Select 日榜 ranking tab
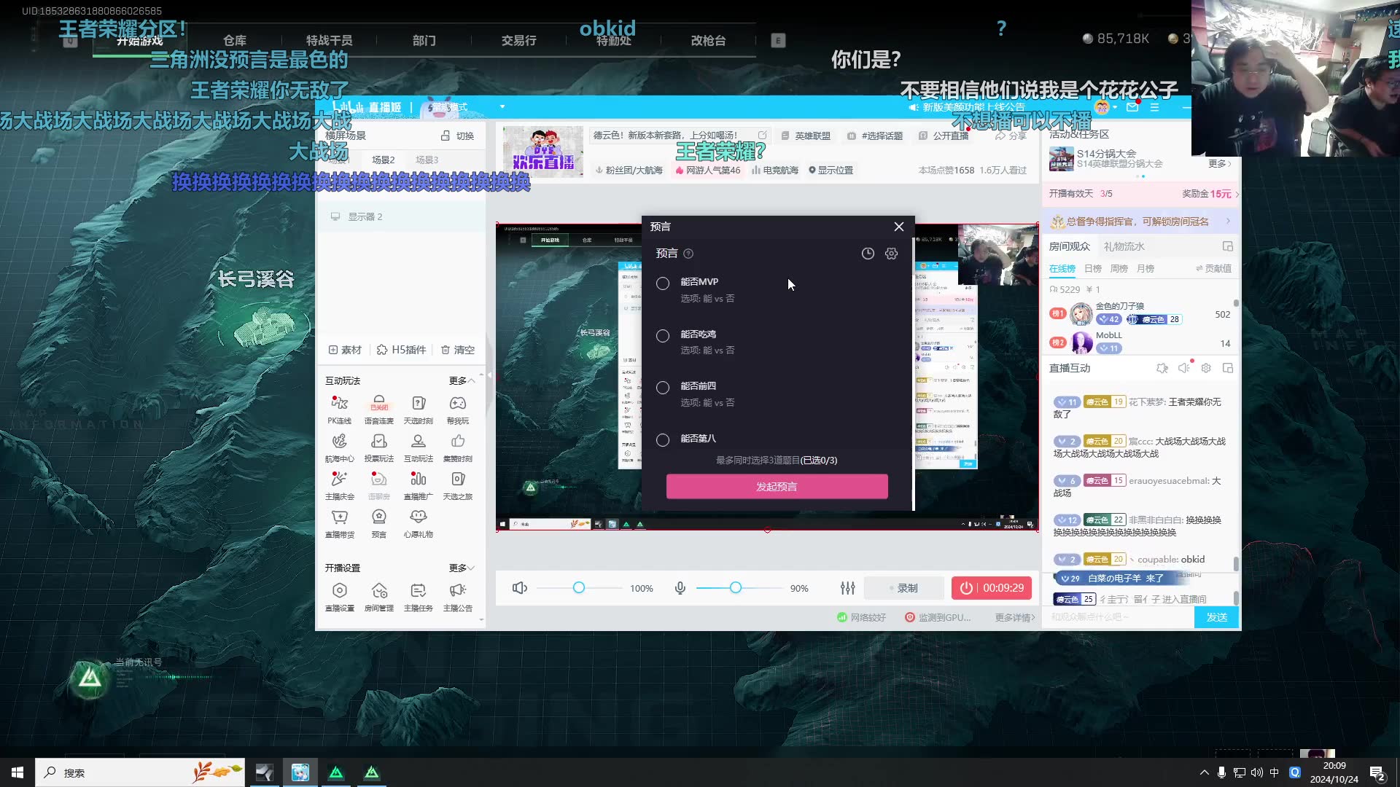Image resolution: width=1400 pixels, height=787 pixels. [x=1092, y=269]
